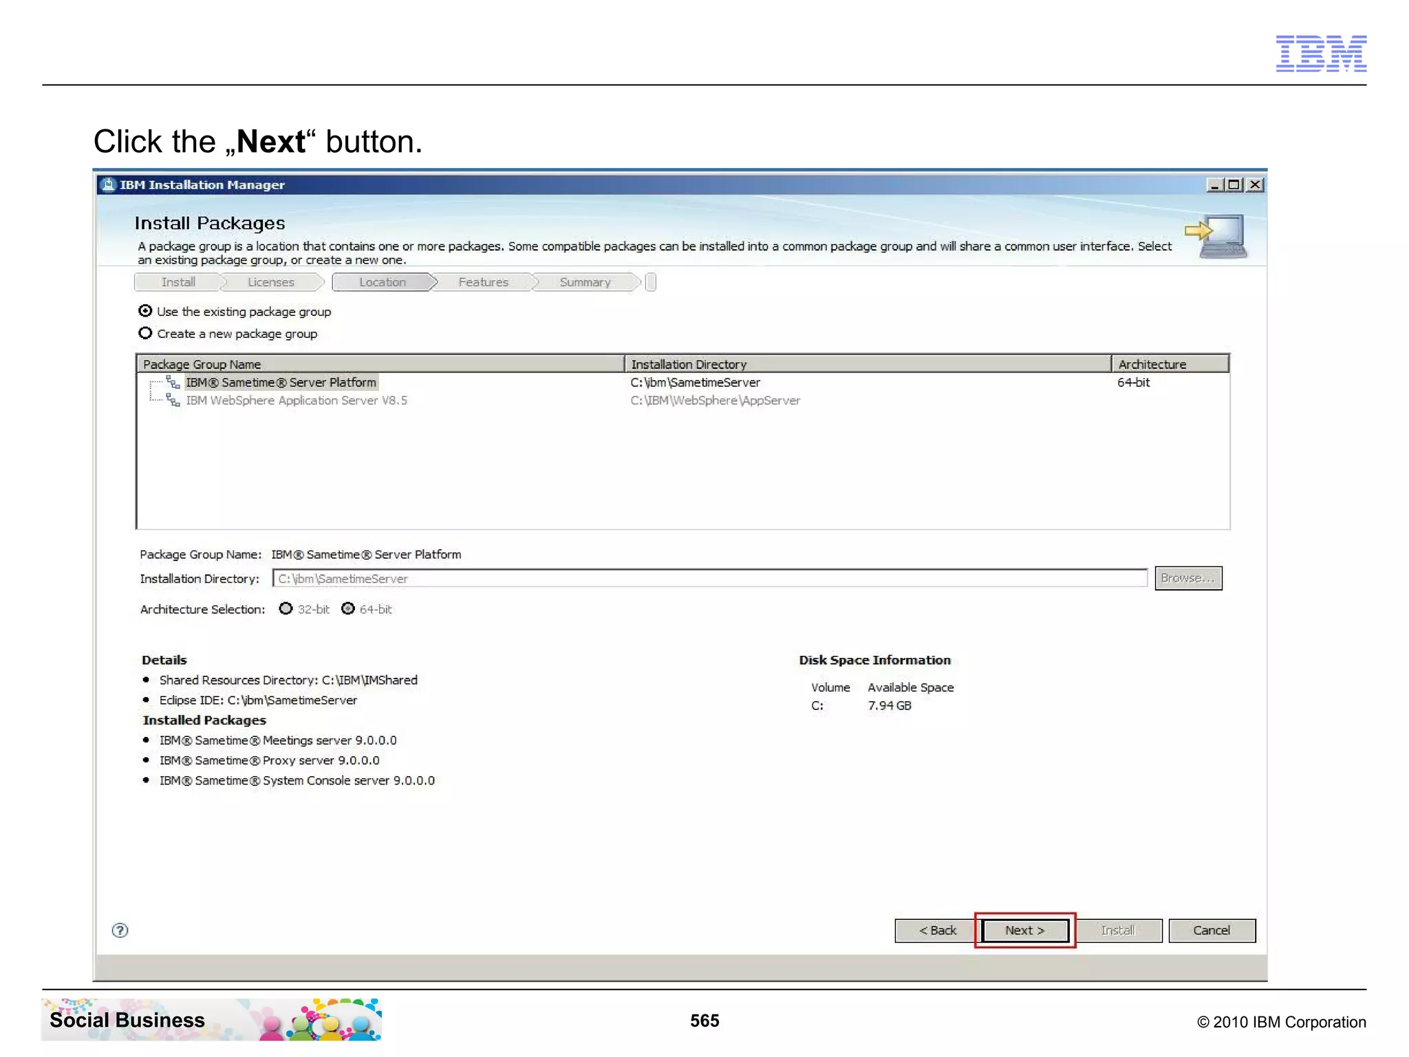Minimize the Installation Manager window
1409x1057 pixels.
tap(1214, 184)
